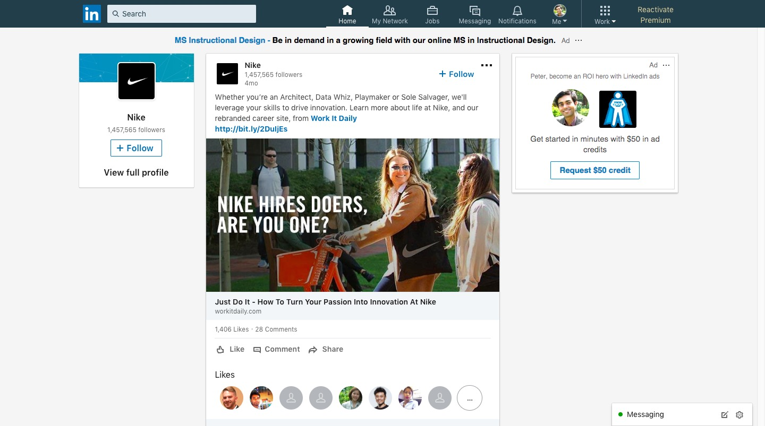The width and height of the screenshot is (765, 426).
Task: Click Nike logo in left sidebar card
Action: point(137,81)
